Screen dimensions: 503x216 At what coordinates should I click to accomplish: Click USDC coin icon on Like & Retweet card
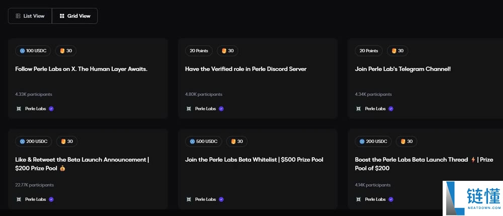coord(23,141)
